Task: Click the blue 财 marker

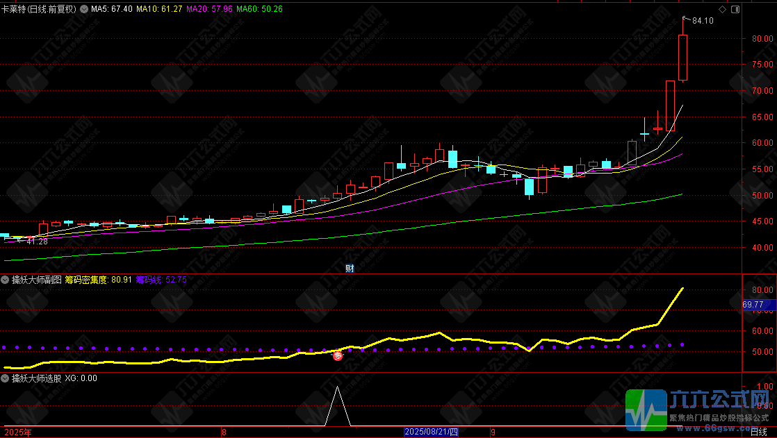Action: (350, 269)
